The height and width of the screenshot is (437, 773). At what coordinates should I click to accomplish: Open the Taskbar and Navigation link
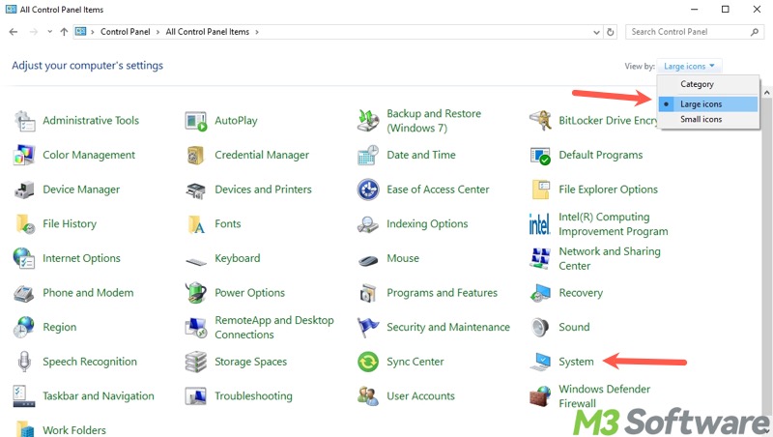[x=99, y=396]
